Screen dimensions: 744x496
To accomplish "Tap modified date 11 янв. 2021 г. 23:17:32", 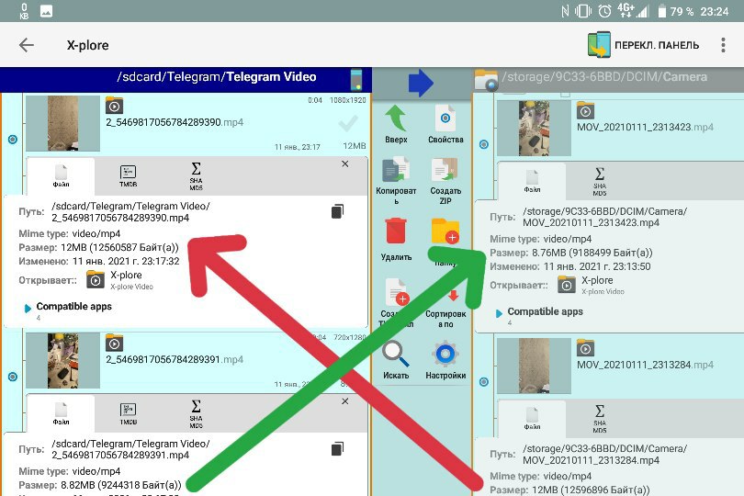I will [126, 261].
